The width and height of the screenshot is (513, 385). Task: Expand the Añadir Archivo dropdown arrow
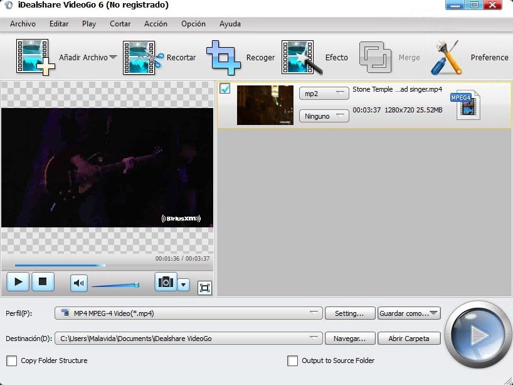click(x=113, y=57)
